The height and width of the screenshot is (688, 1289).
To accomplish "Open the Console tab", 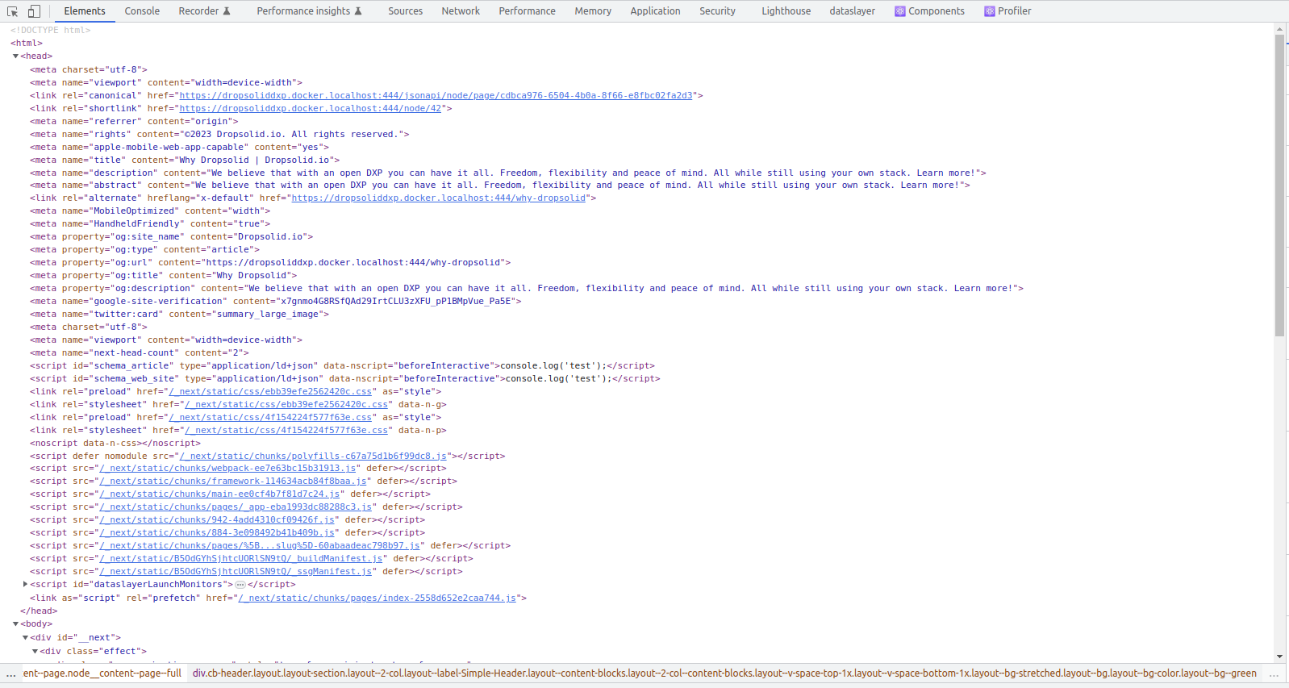I will pos(142,11).
